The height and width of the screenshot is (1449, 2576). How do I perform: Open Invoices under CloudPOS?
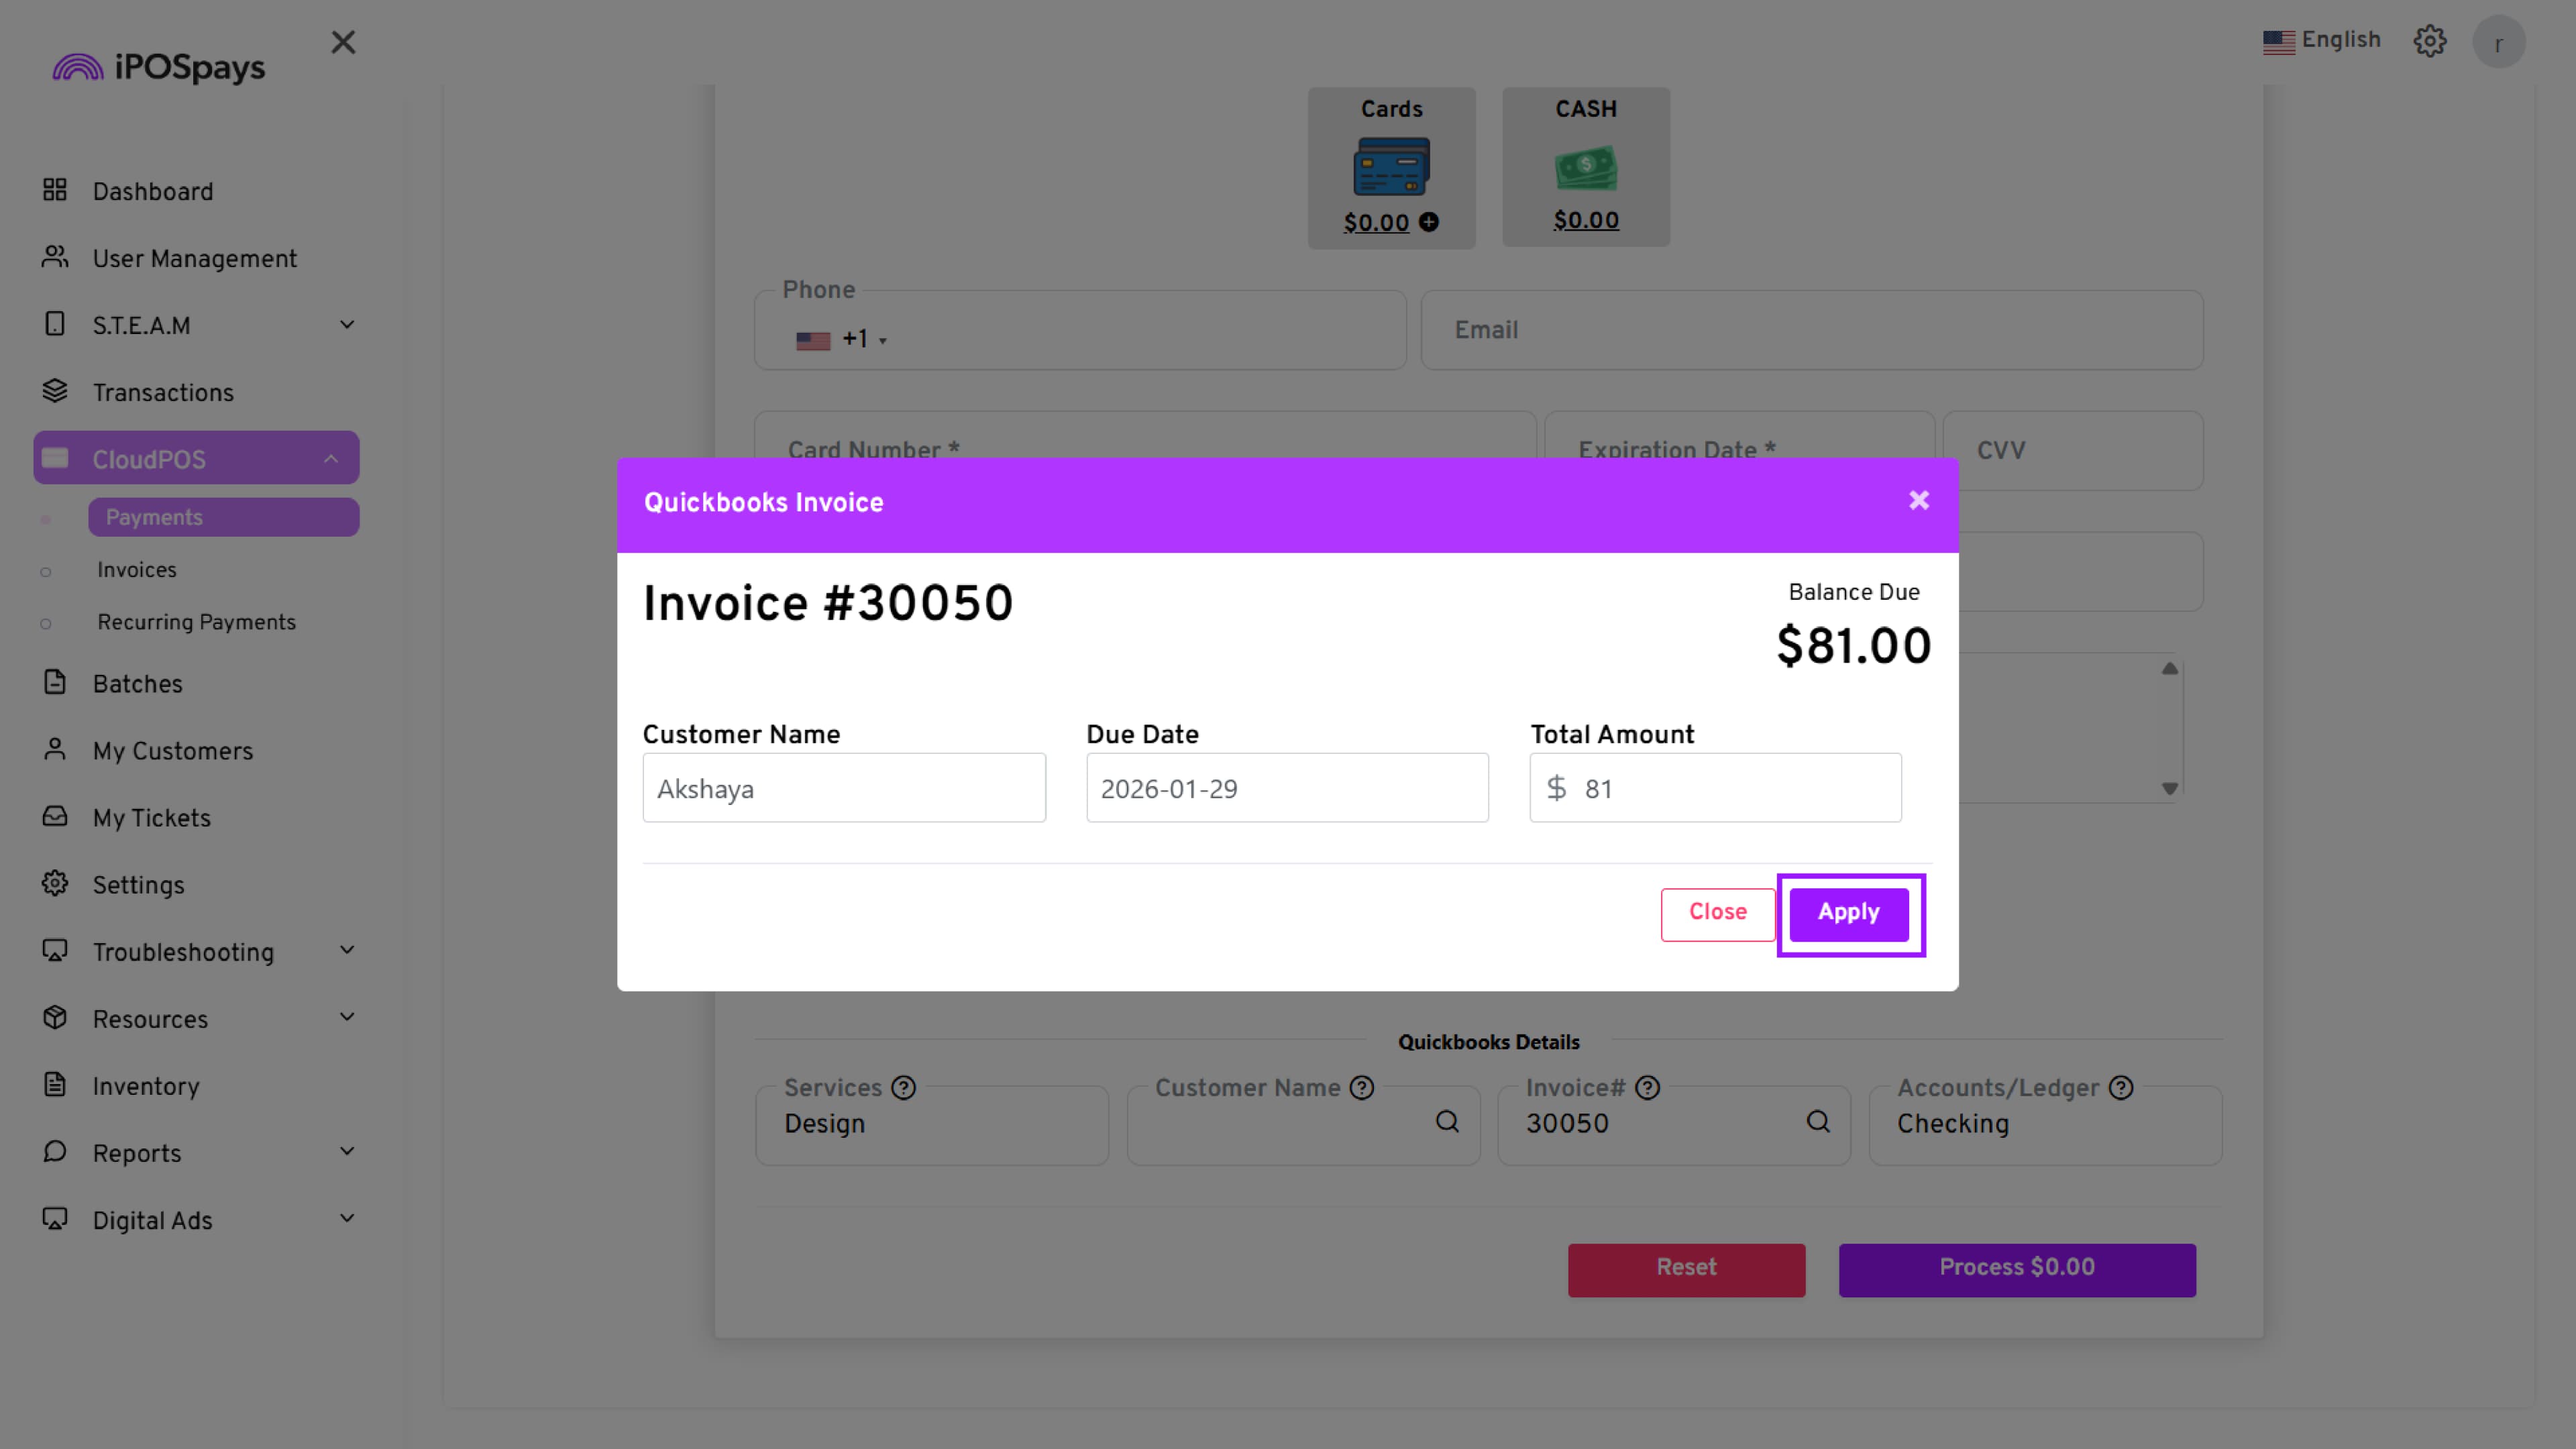coord(137,570)
